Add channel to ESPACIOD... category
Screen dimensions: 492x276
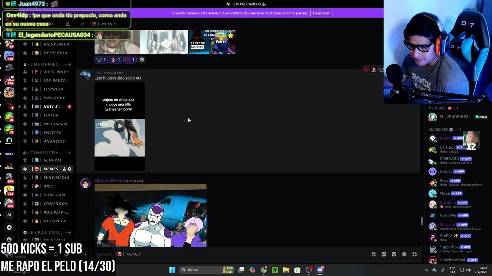click(70, 232)
